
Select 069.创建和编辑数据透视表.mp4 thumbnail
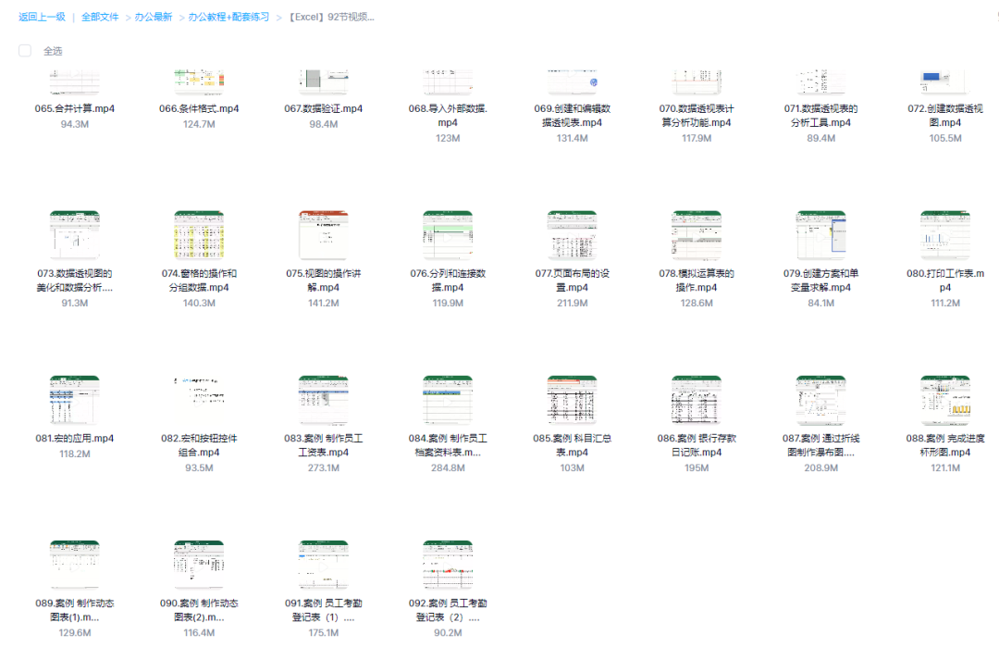tap(572, 81)
